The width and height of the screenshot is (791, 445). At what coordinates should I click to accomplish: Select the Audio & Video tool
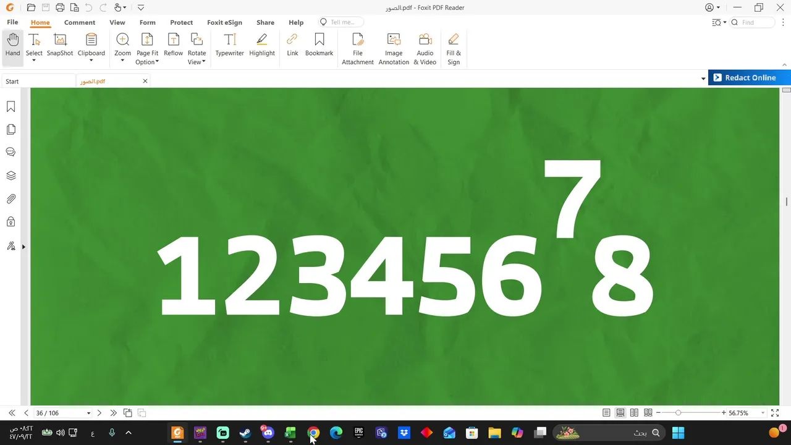tap(425, 49)
